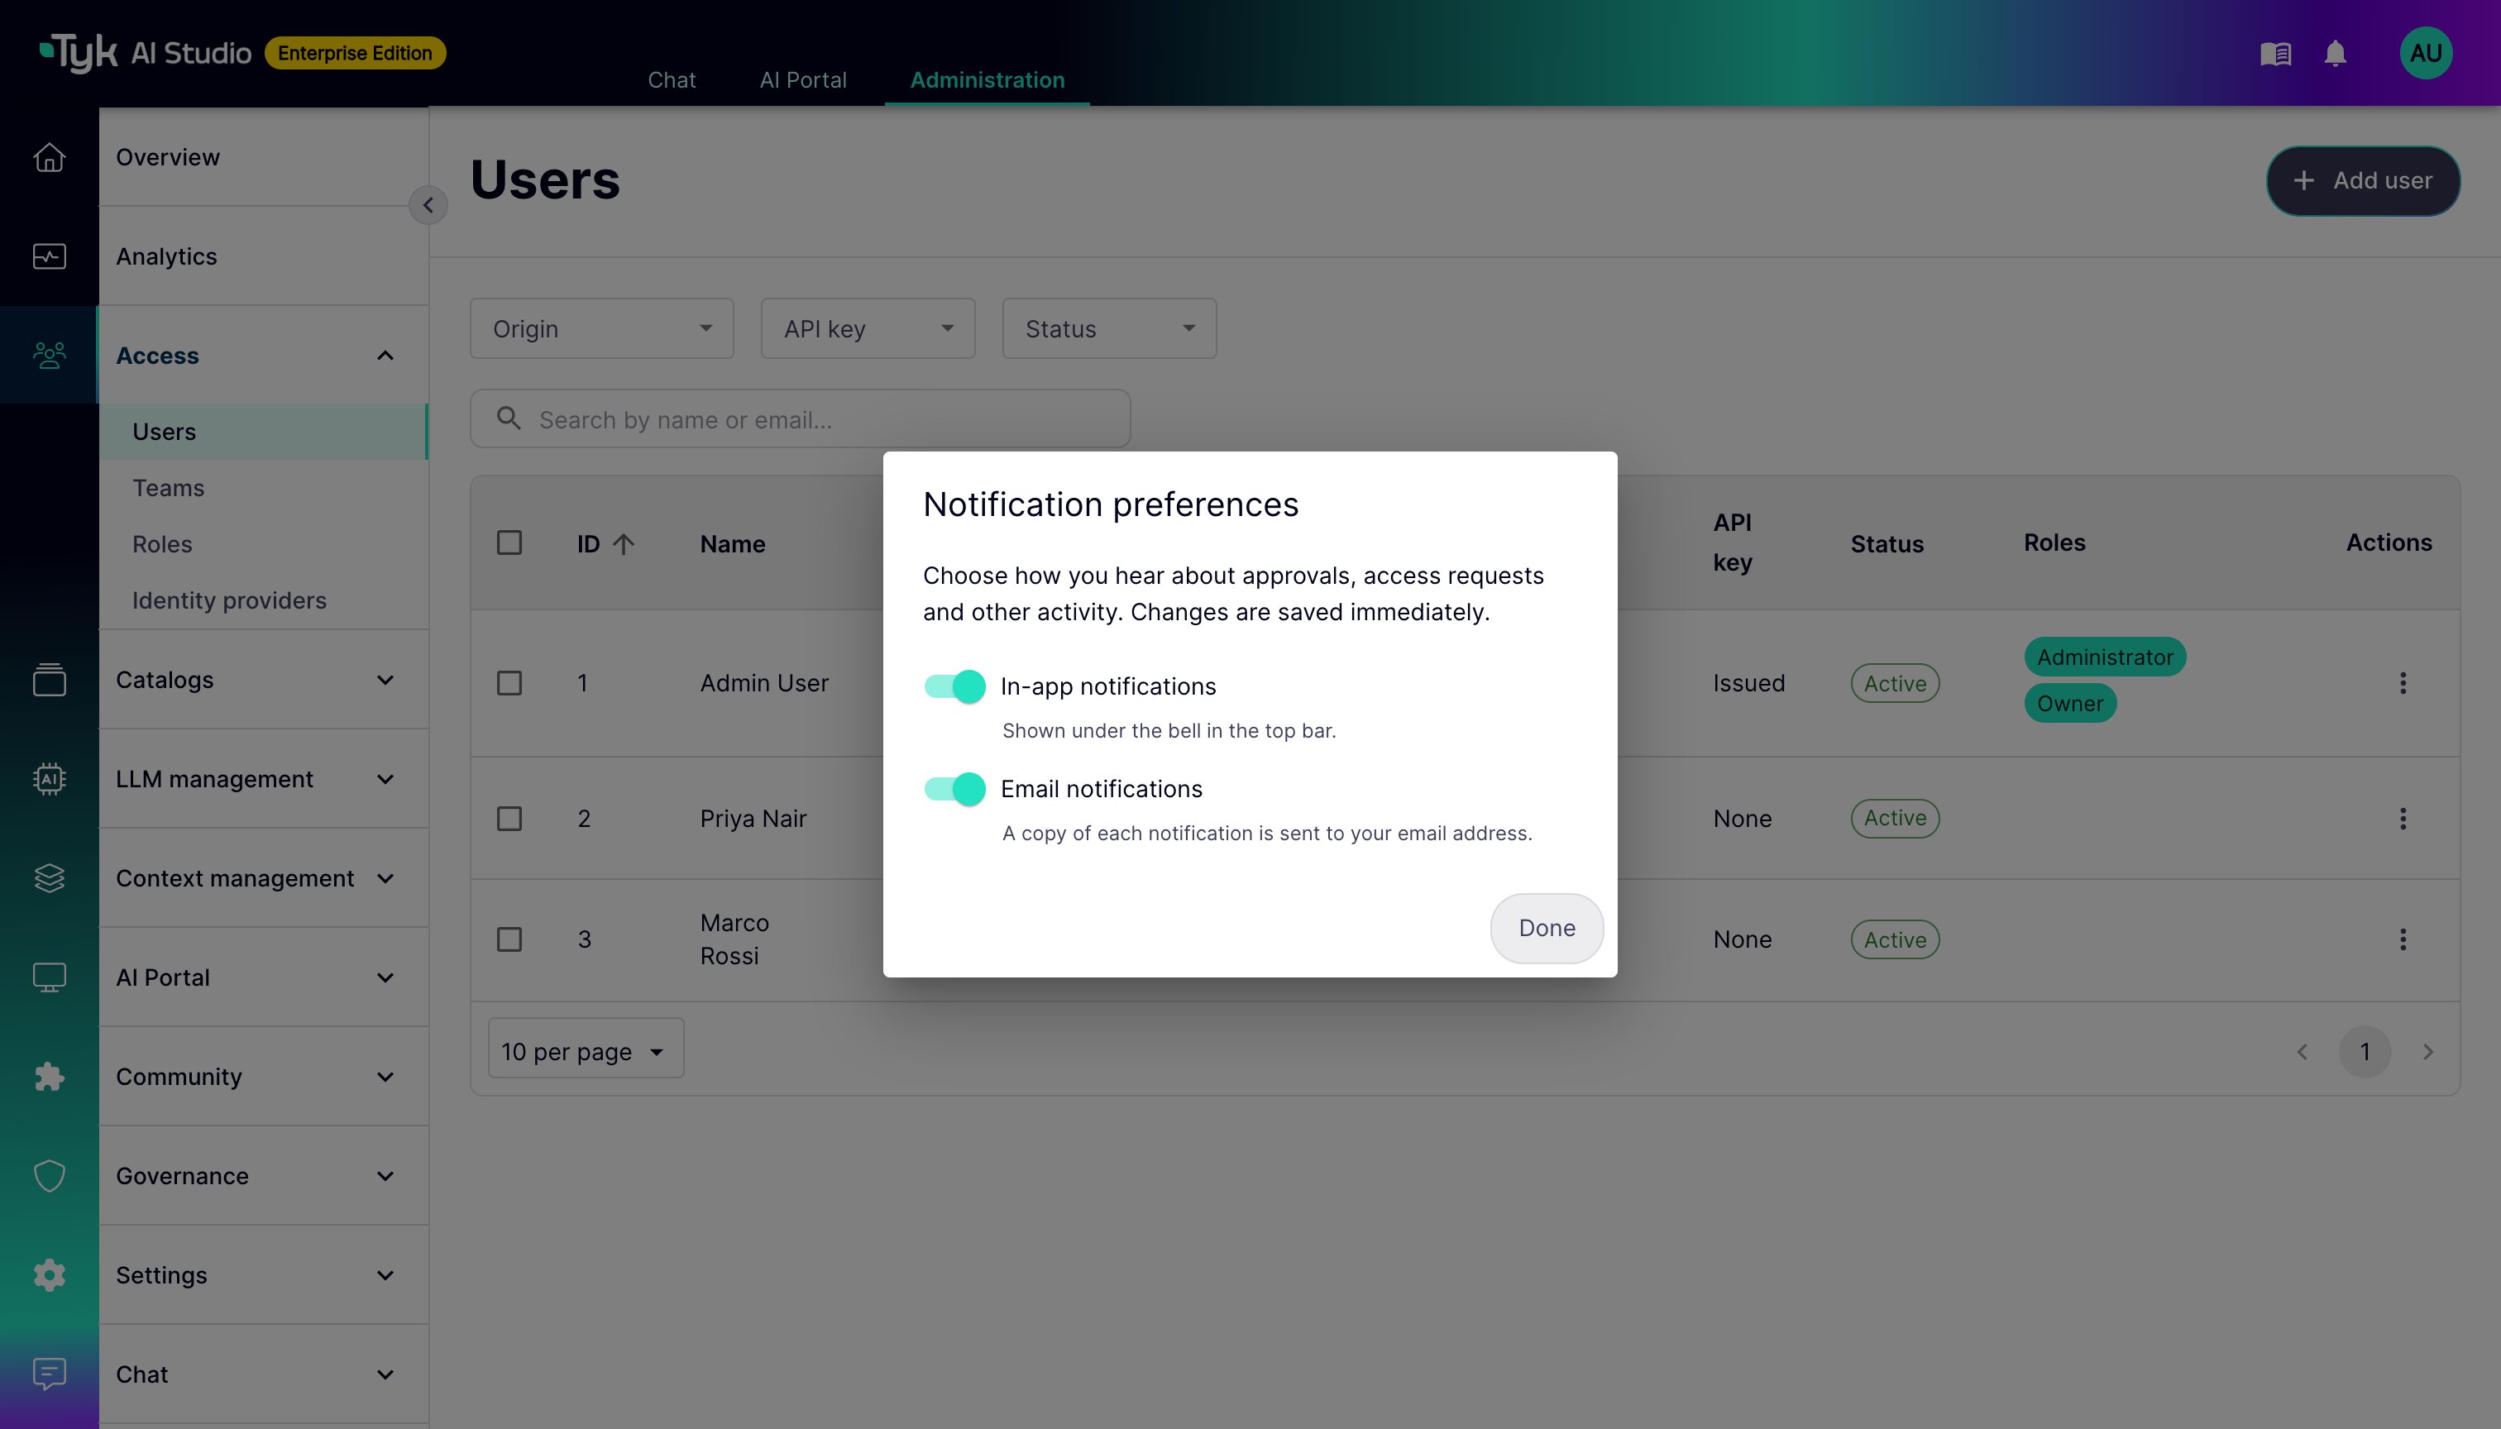Open the documentation book icon in top bar
The height and width of the screenshot is (1429, 2501).
click(2275, 53)
